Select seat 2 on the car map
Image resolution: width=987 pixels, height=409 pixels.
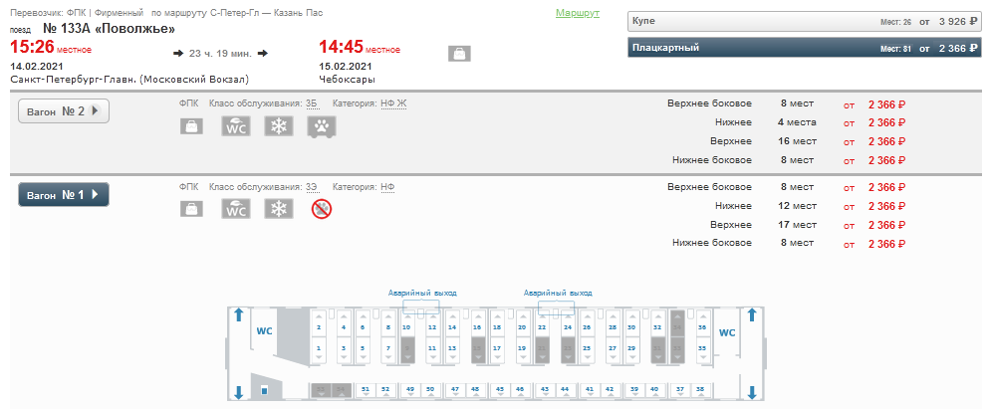pos(319,324)
